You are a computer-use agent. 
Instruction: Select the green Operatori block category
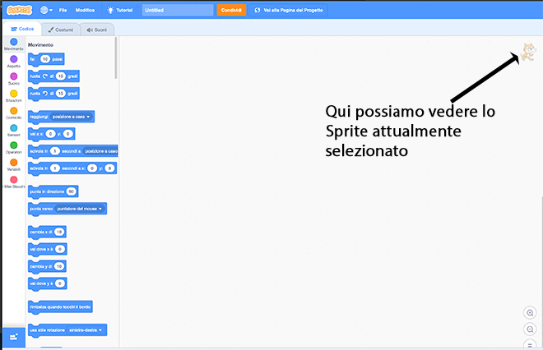coord(13,147)
